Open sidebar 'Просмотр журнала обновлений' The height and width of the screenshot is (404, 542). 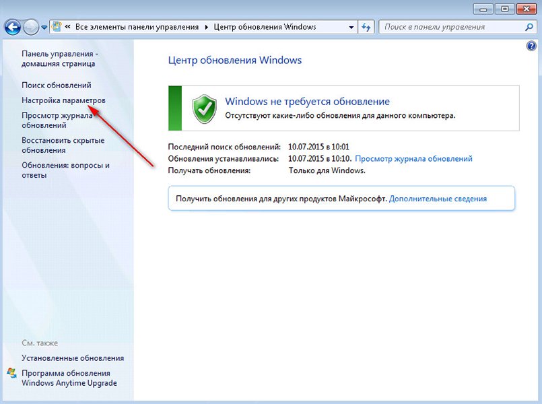[x=57, y=121]
